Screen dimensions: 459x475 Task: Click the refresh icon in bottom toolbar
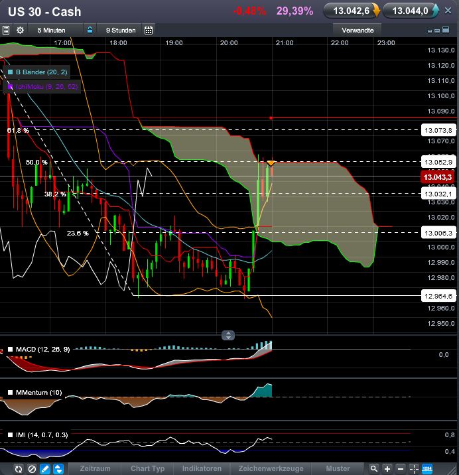point(6,468)
